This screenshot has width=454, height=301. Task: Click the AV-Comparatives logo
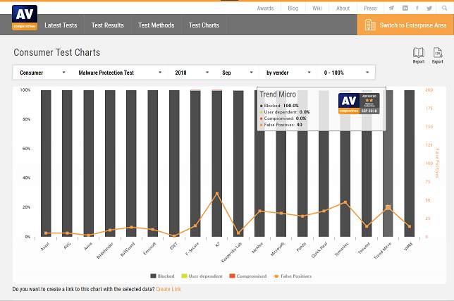[x=25, y=18]
